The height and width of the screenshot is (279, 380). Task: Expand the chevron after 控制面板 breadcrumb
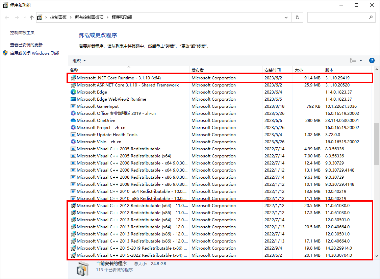pyautogui.click(x=71, y=18)
